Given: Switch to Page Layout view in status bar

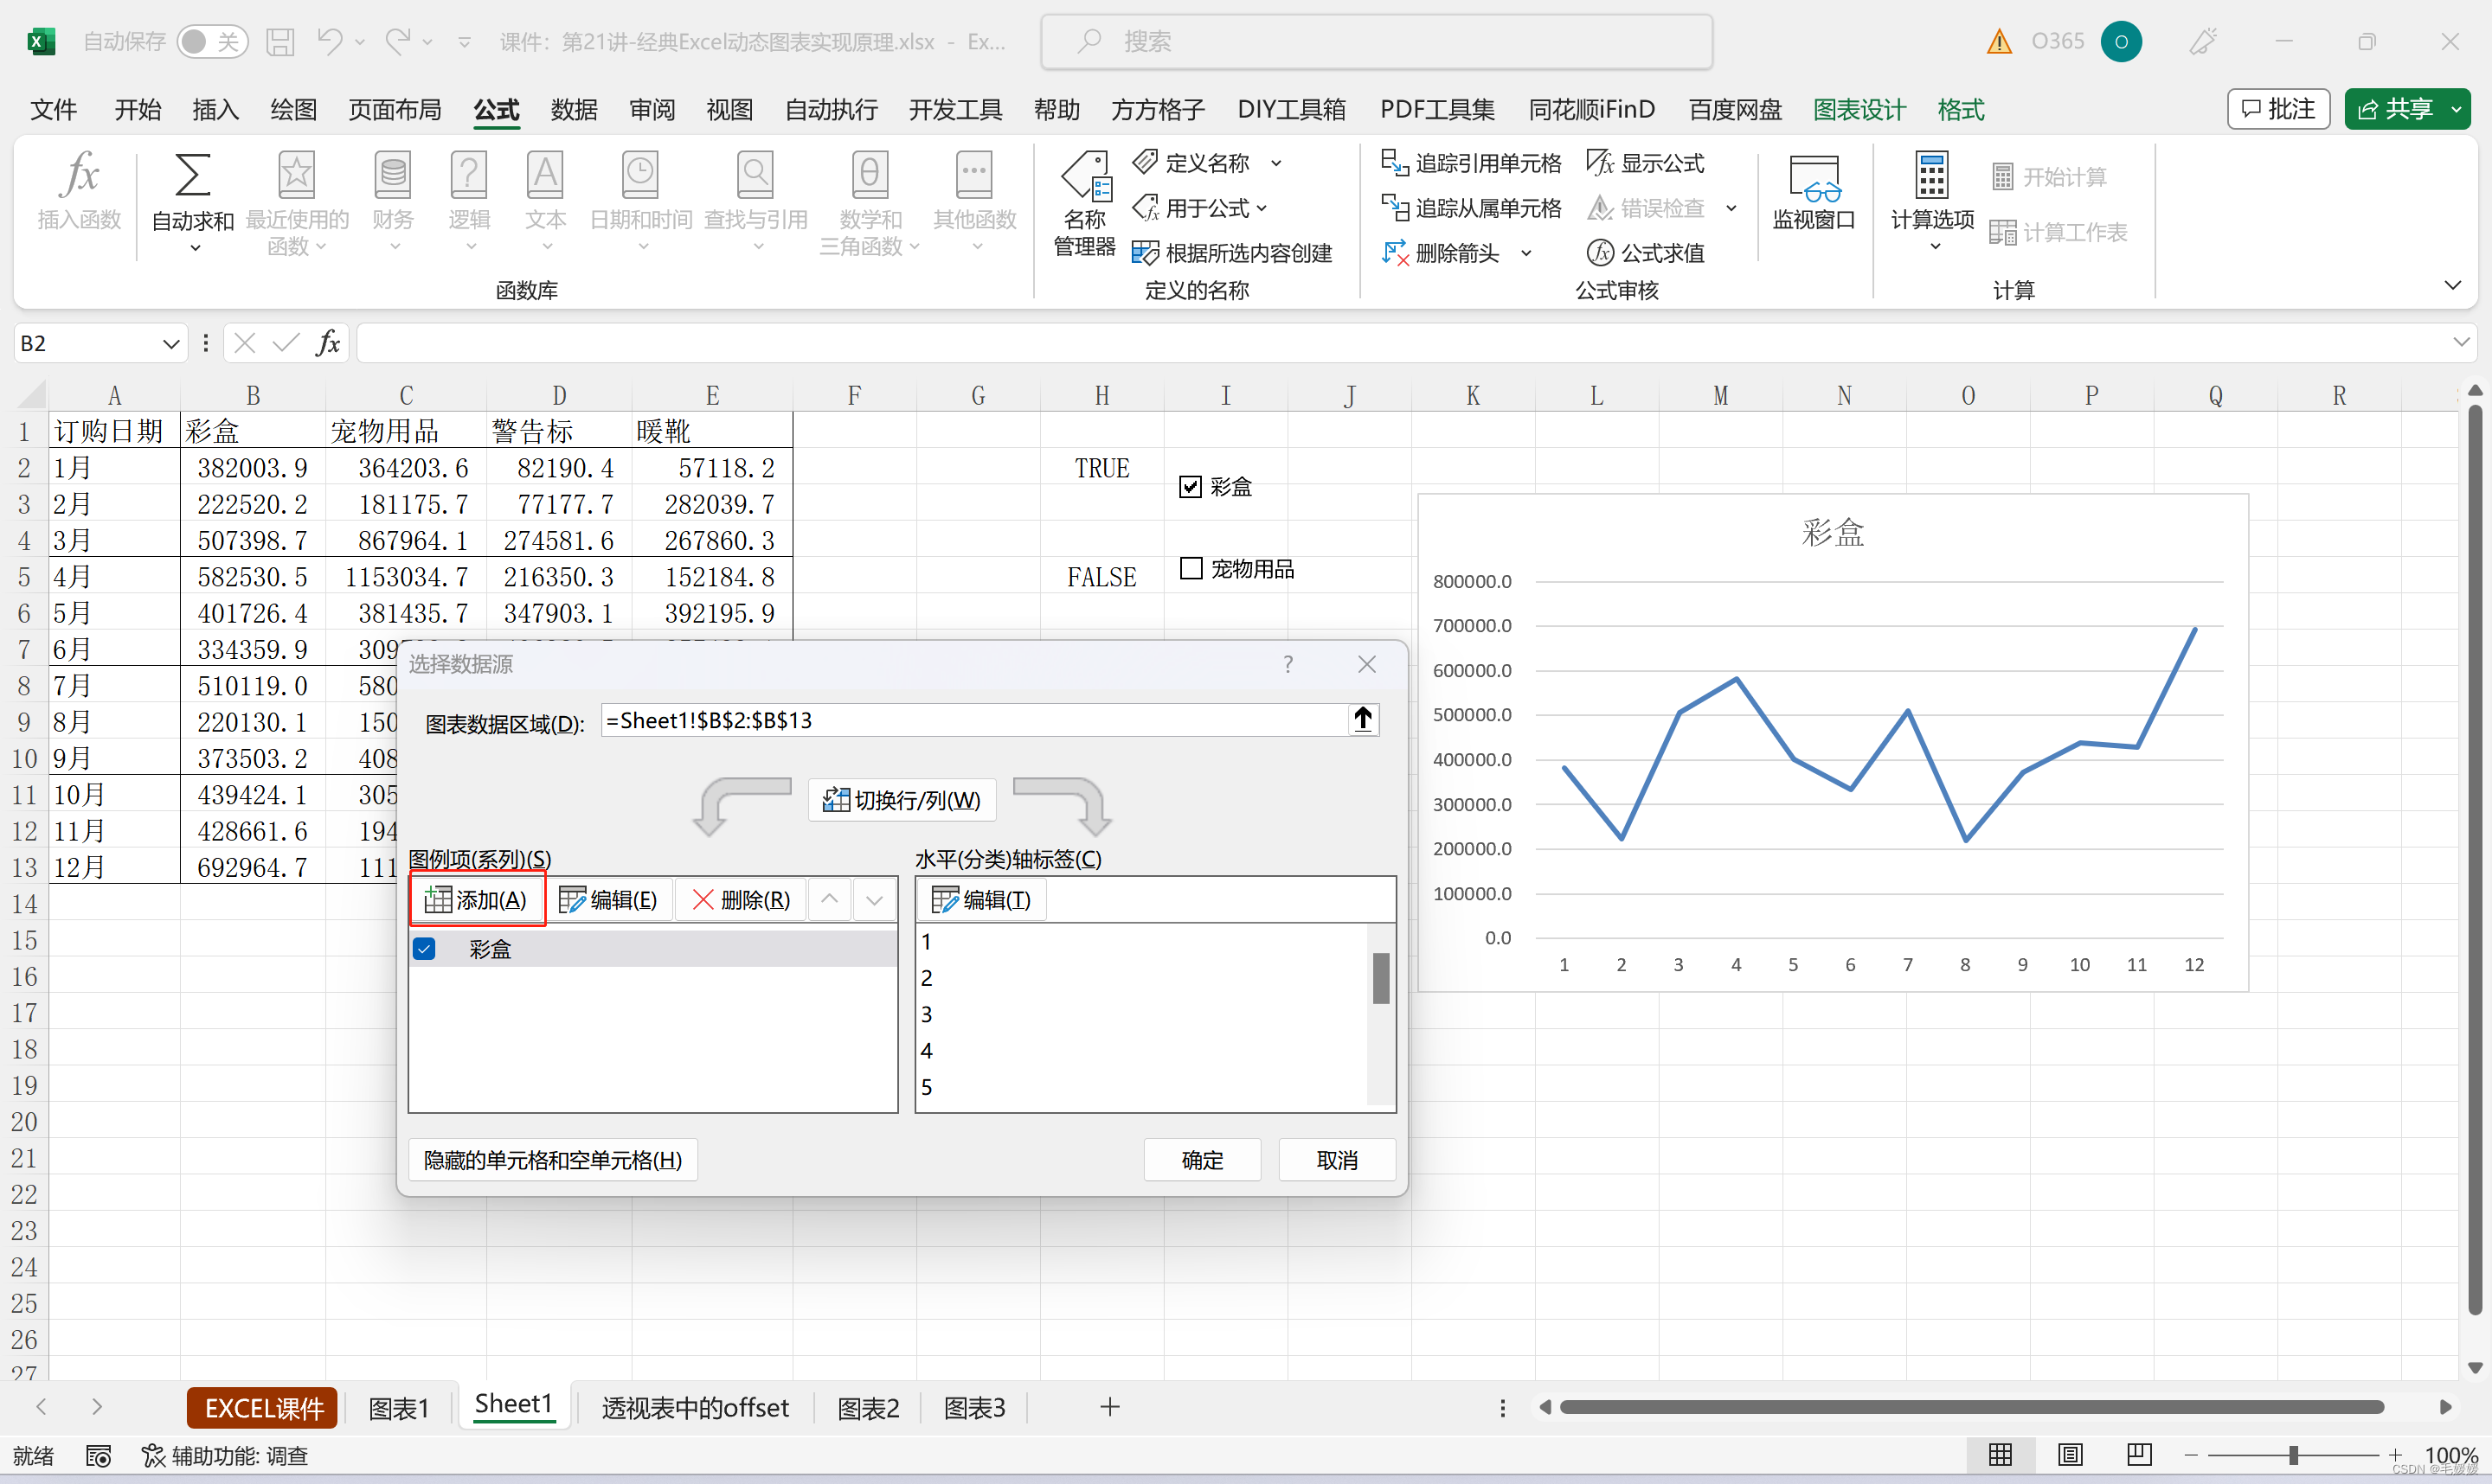Looking at the screenshot, I should 2070,1455.
